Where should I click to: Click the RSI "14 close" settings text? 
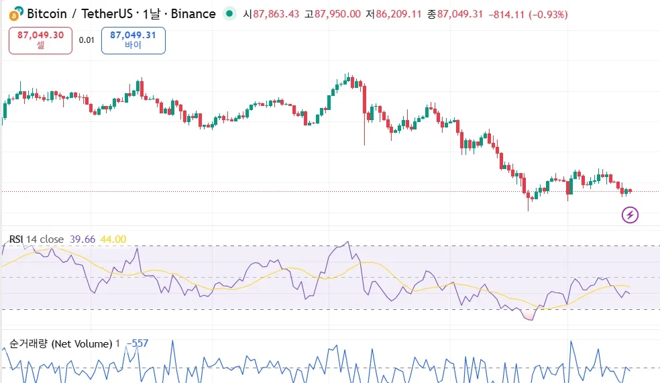click(45, 239)
